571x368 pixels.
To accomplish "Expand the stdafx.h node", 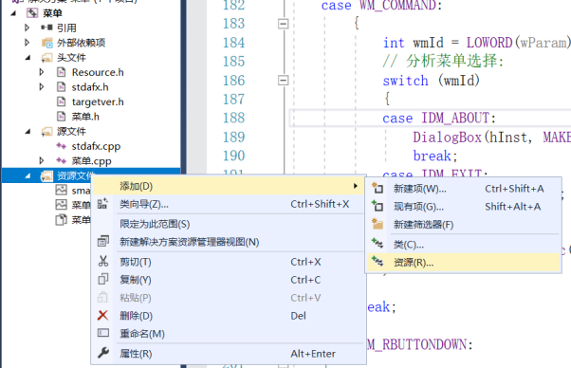I will point(42,86).
